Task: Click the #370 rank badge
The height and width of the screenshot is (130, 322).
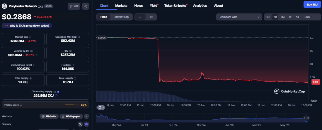Action: coord(49,6)
